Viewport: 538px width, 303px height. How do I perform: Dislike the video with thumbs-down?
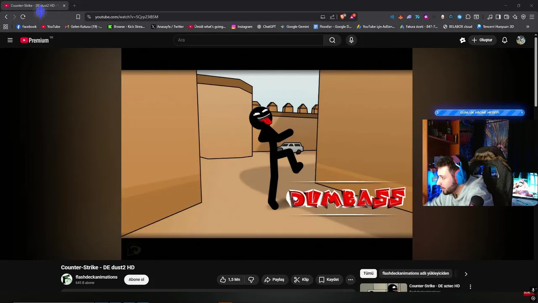[x=251, y=279]
